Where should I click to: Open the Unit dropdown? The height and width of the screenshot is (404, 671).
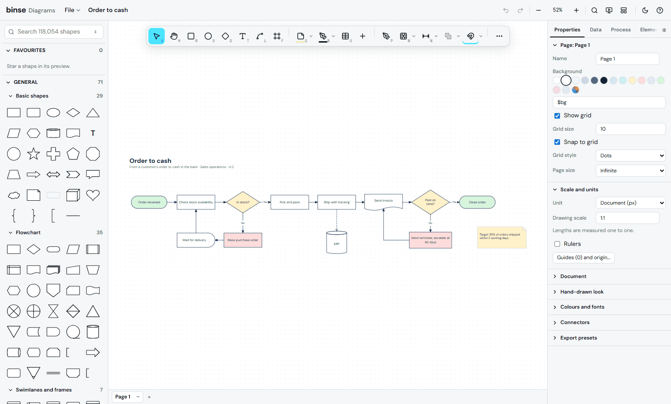tap(631, 203)
